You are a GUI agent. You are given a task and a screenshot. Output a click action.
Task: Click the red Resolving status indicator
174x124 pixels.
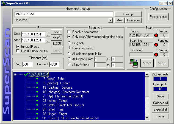pyautogui.click(x=156, y=55)
